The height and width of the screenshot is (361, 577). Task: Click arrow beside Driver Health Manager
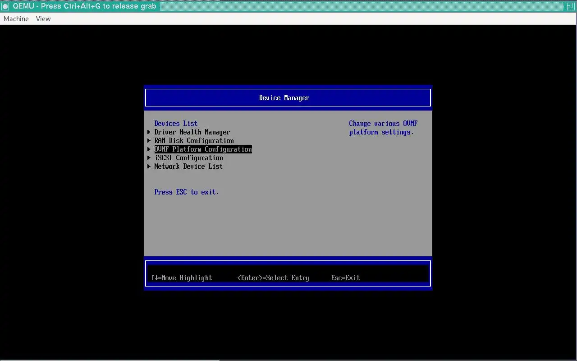tap(149, 132)
